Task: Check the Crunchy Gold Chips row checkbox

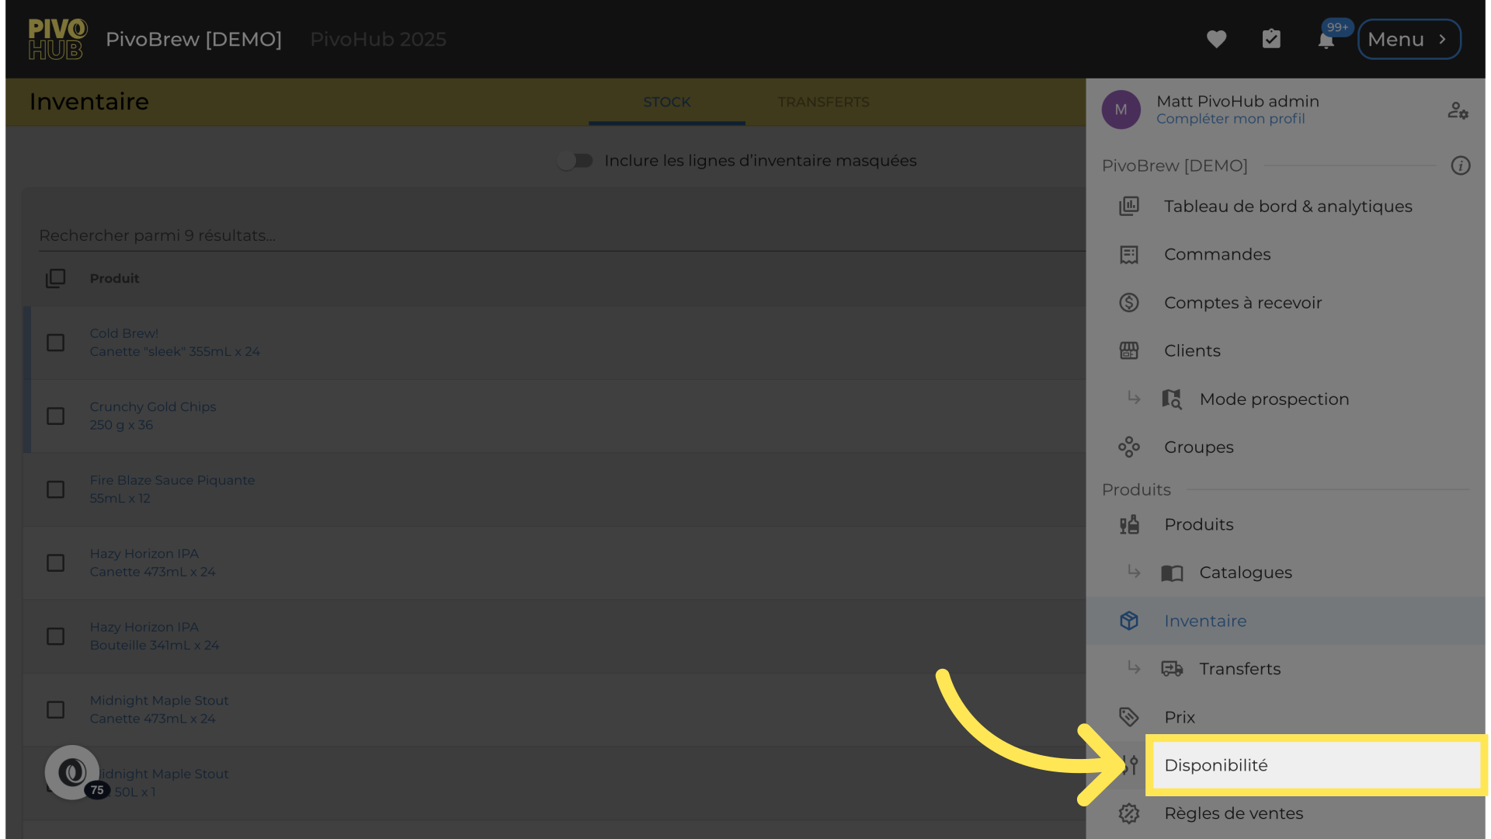Action: coord(56,416)
